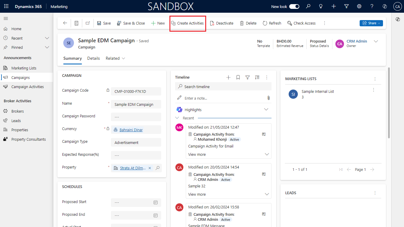
Task: Expand the Campaign Activity for Email entry
Action: pyautogui.click(x=267, y=154)
